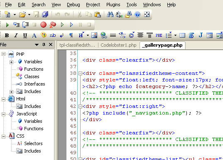Click the line break arrow icon

(62, 35)
